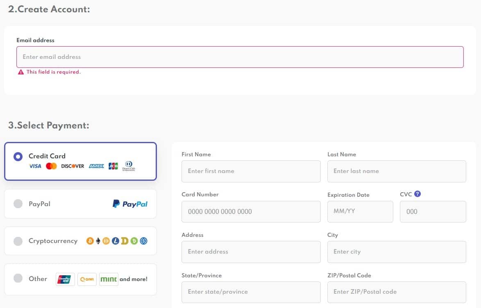Click the 'and more!' text

(134, 279)
